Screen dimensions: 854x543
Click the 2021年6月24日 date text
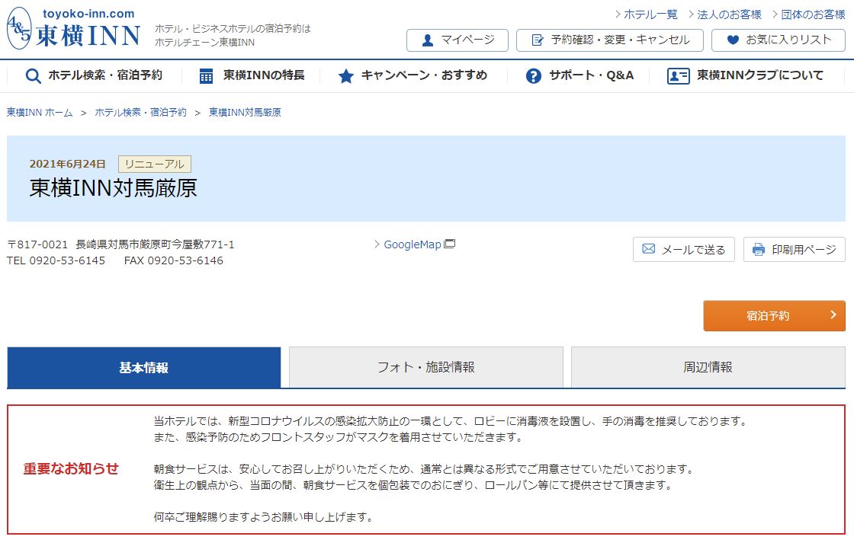[x=68, y=164]
